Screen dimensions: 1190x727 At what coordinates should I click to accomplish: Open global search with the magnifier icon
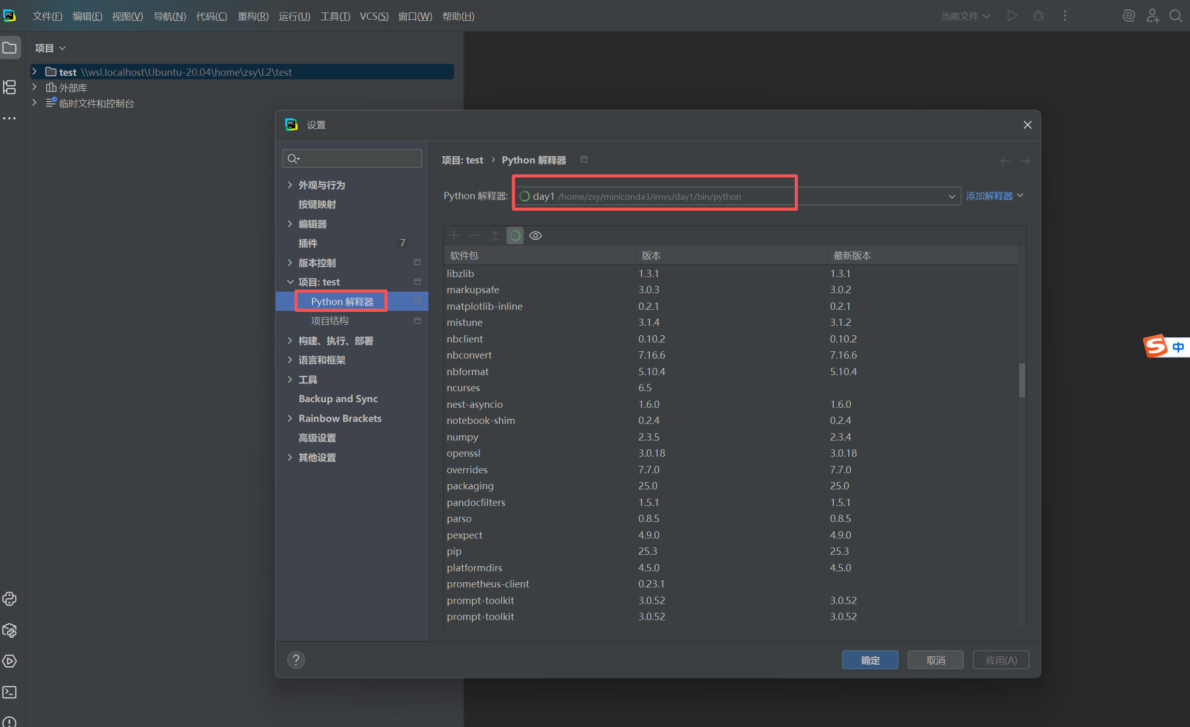click(x=1175, y=16)
